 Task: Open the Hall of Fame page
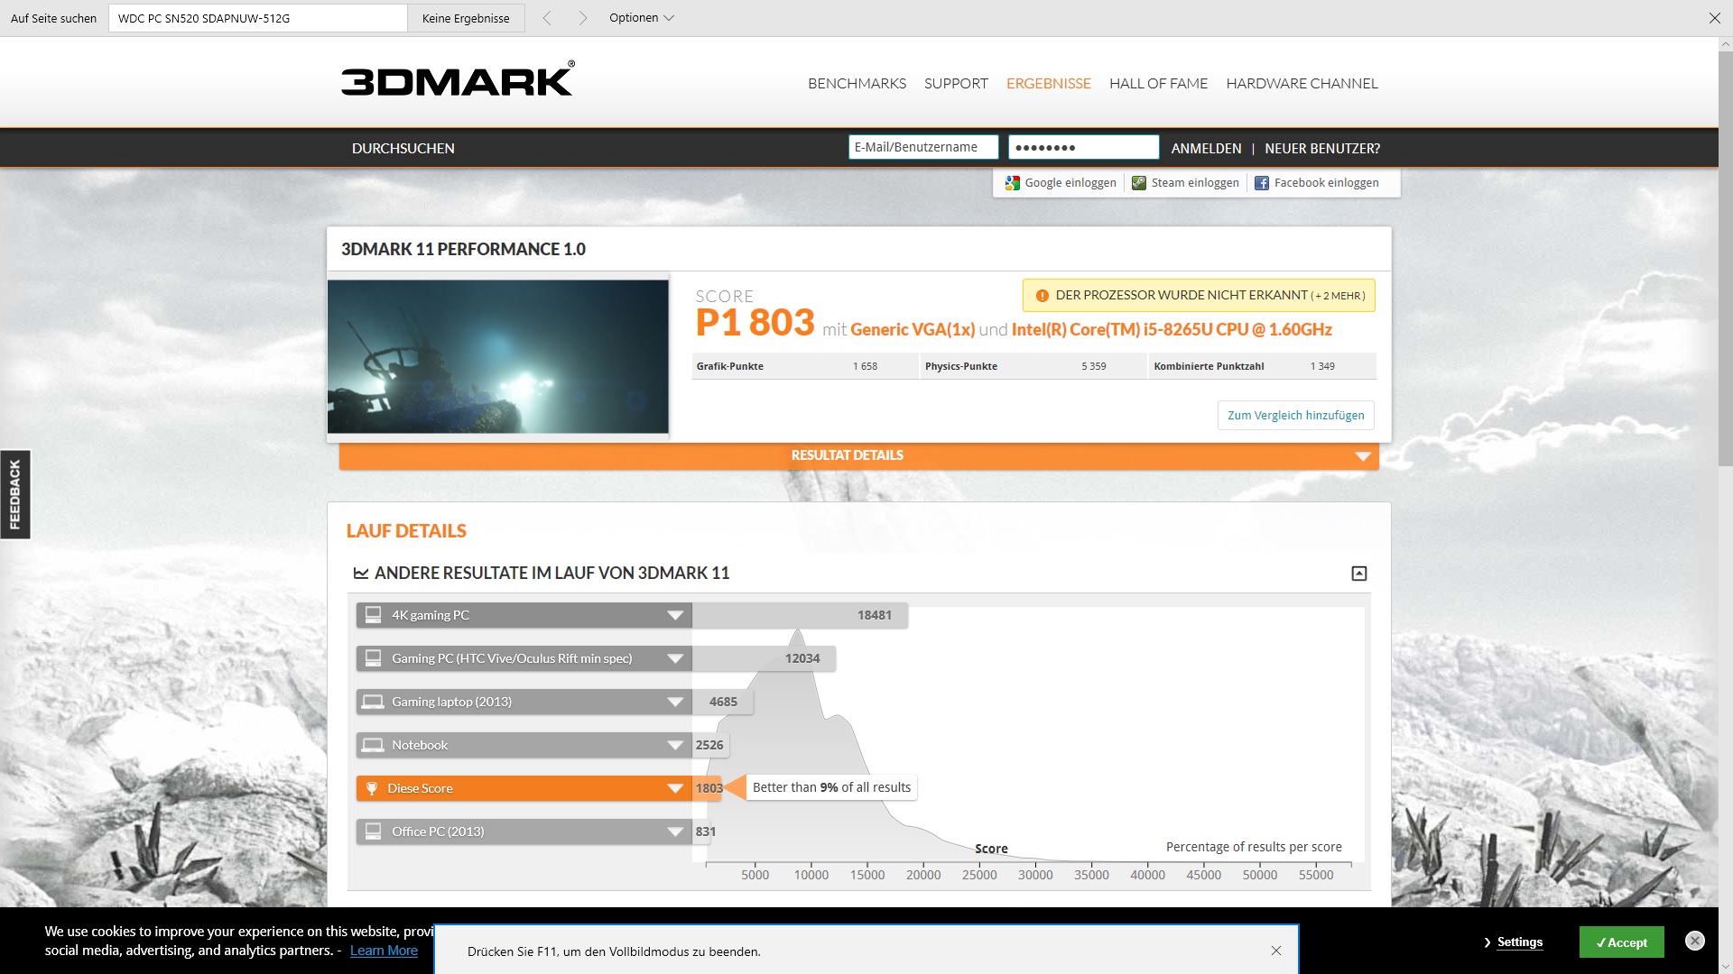(1158, 83)
